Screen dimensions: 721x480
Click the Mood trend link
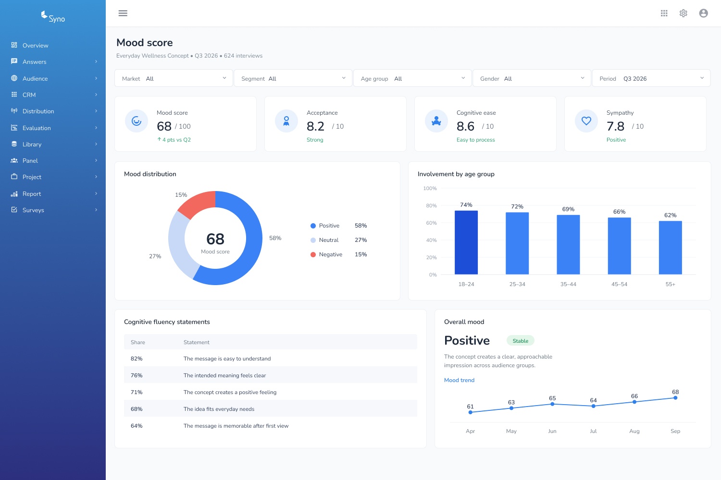pyautogui.click(x=459, y=380)
